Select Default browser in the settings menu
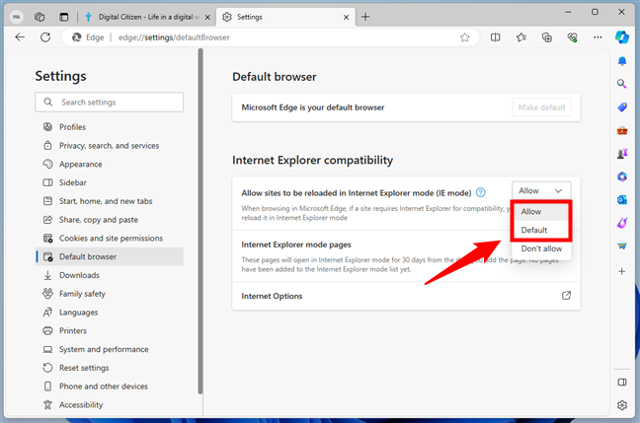Viewport: 640px width, 423px height. pyautogui.click(x=110, y=256)
